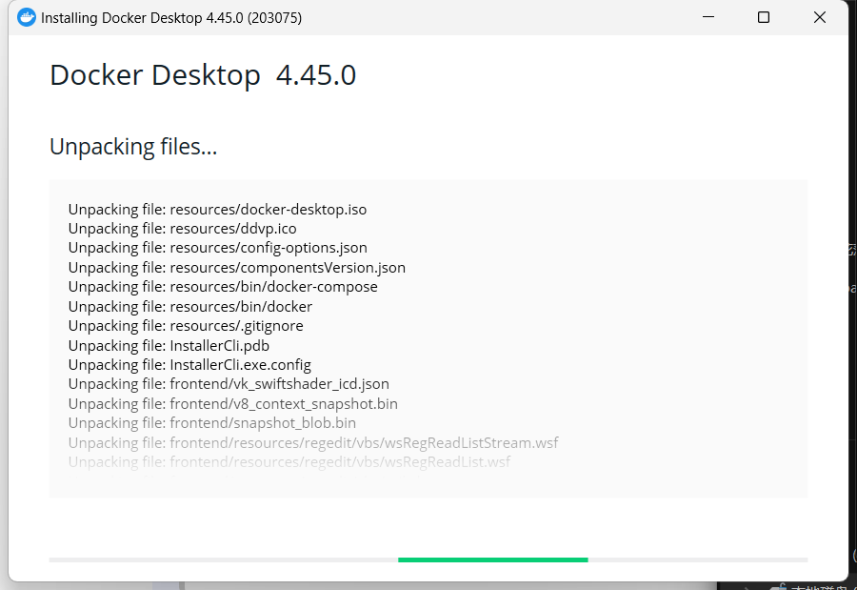Click the Docker whale icon in title bar

[x=27, y=17]
